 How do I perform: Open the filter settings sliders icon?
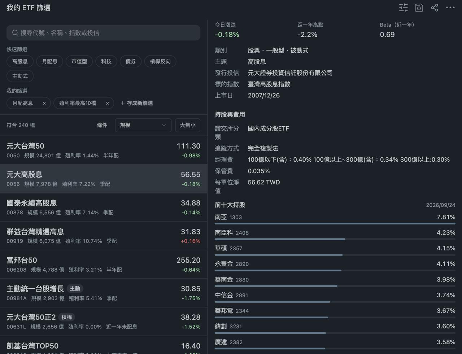(403, 8)
